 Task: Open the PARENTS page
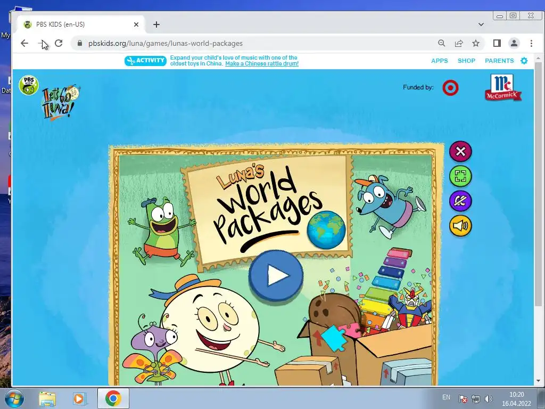[499, 61]
